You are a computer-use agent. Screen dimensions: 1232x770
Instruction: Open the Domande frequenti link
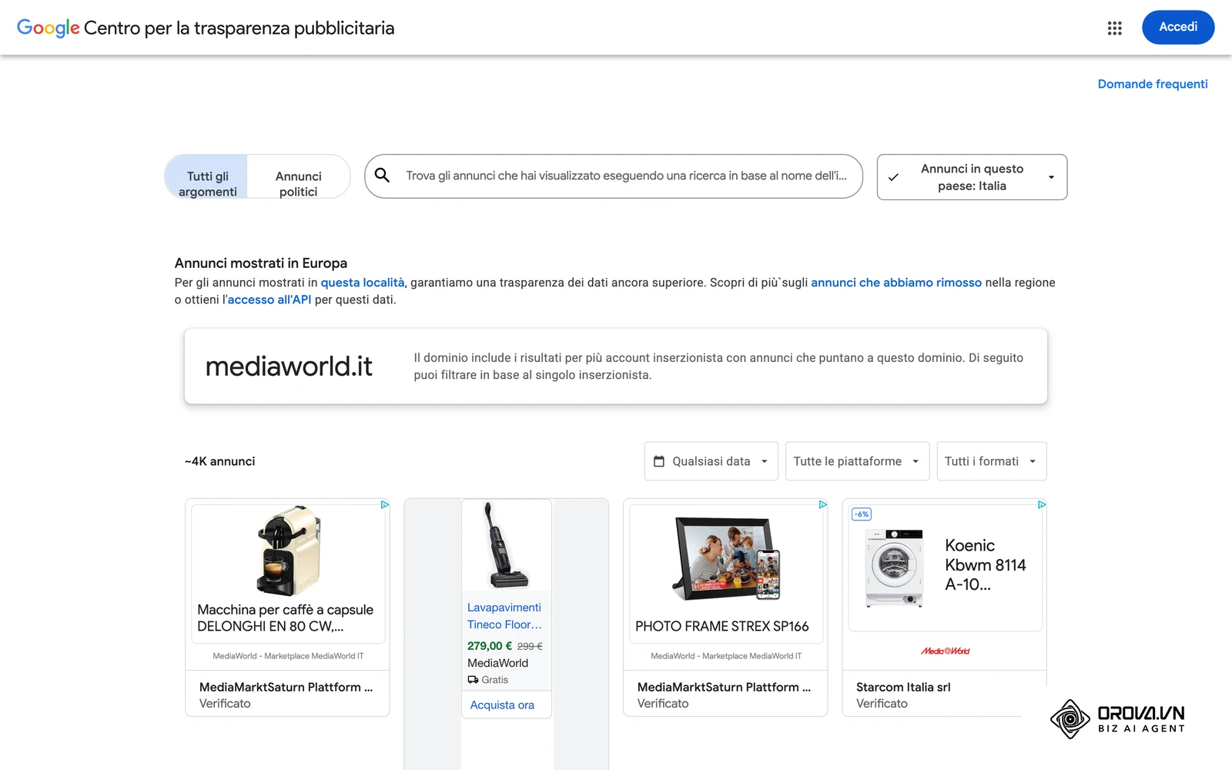coord(1153,84)
